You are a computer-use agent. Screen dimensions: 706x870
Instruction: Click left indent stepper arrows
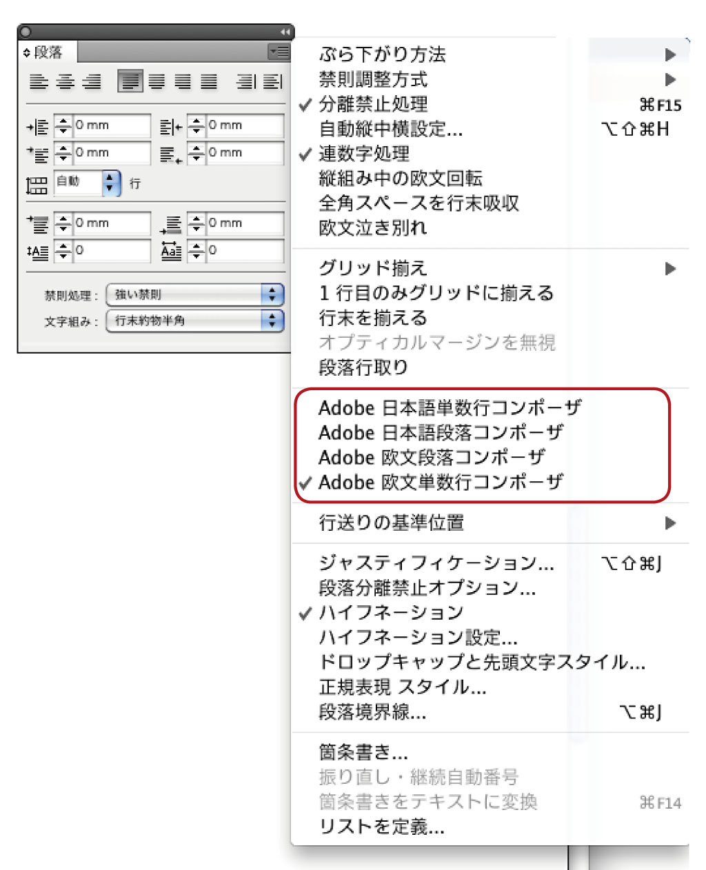(63, 126)
